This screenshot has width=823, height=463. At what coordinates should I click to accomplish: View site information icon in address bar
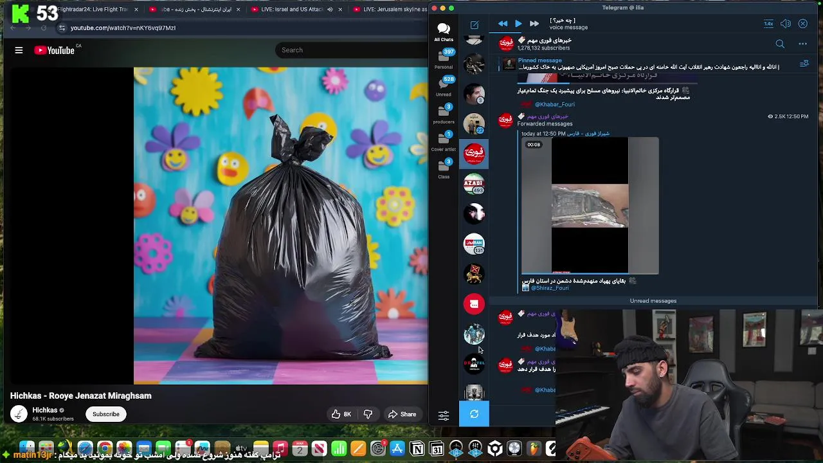(x=62, y=28)
